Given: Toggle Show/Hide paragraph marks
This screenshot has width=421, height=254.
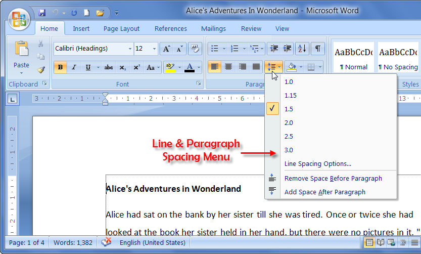Looking at the screenshot, I should coord(317,49).
